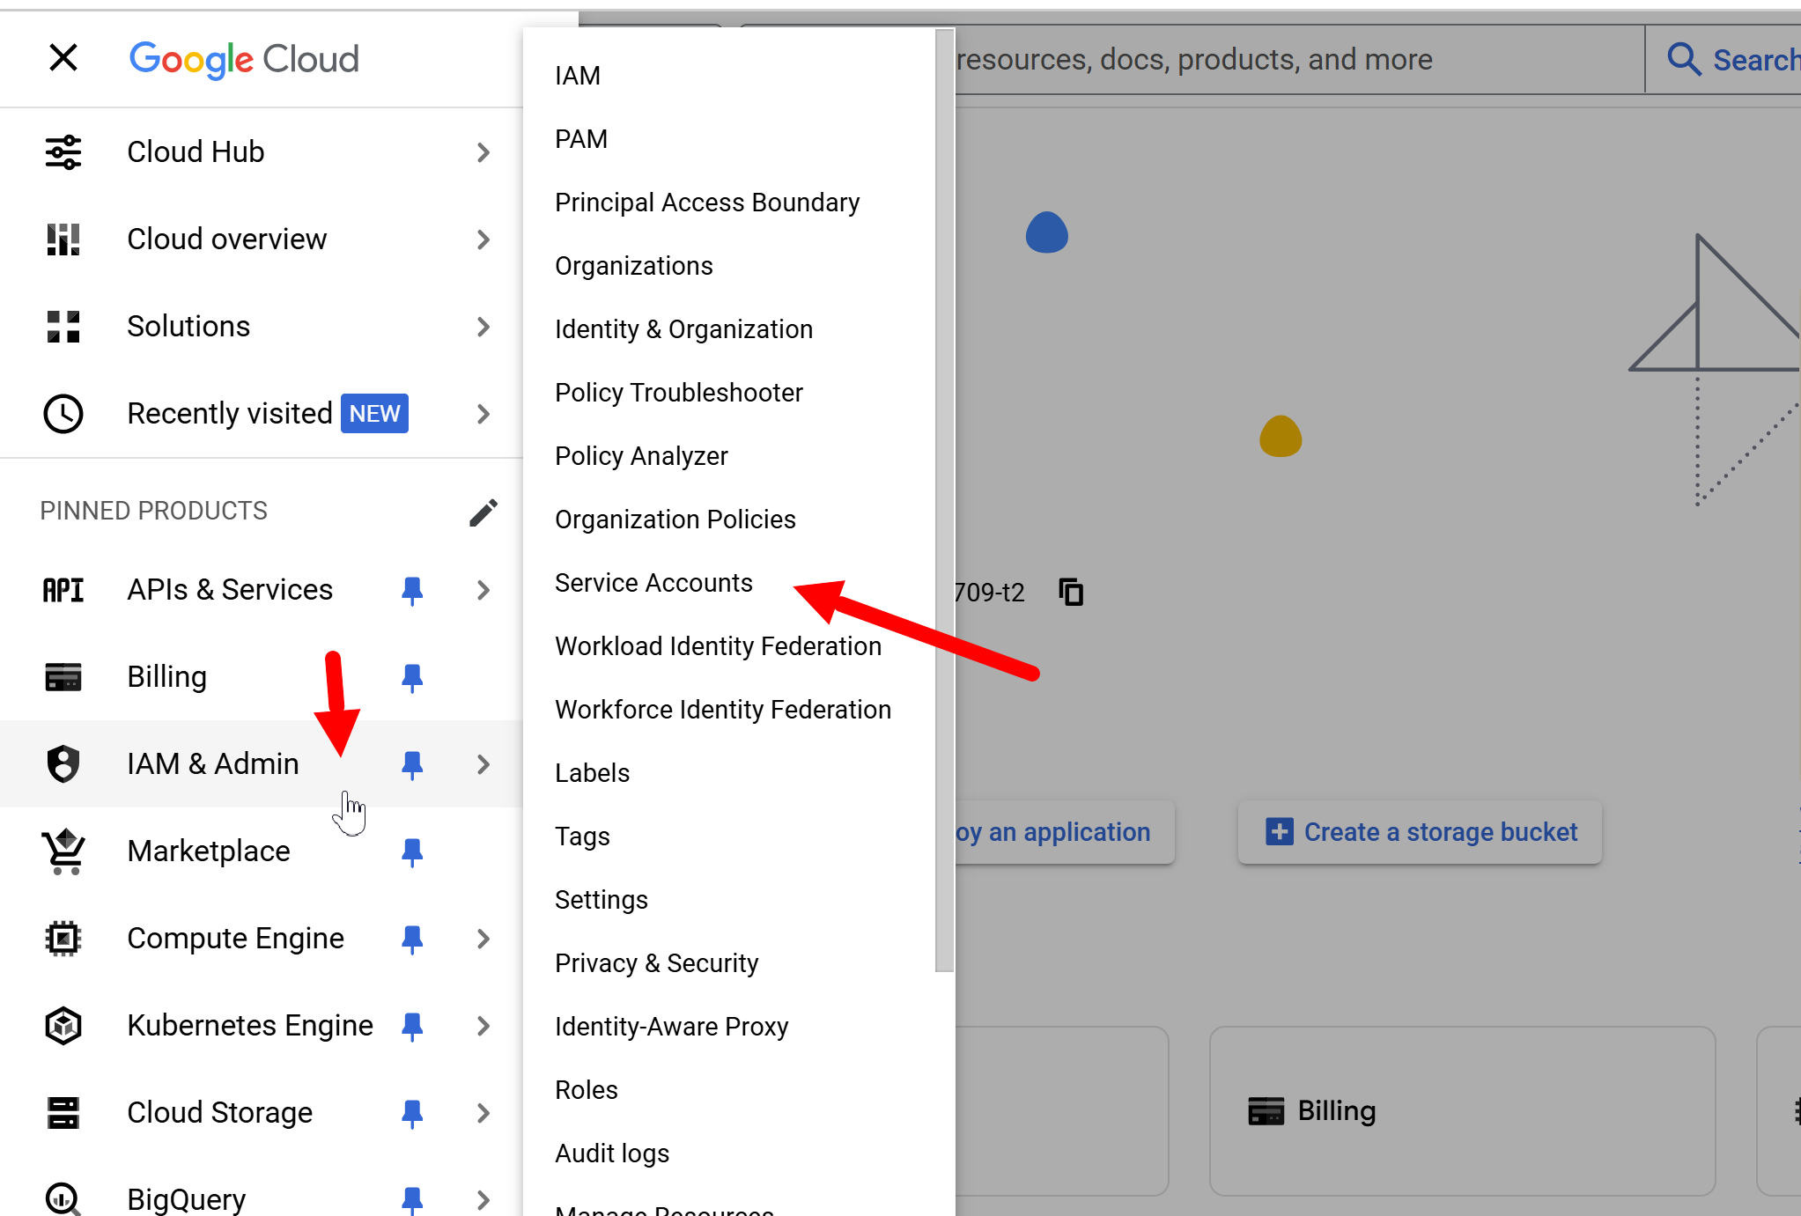Select Organization Policies
The width and height of the screenshot is (1801, 1216).
pos(675,520)
